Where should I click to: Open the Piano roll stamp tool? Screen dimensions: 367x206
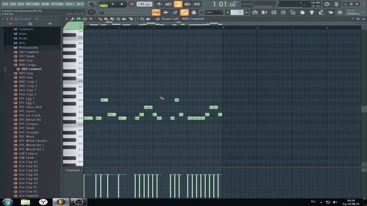click(85, 19)
